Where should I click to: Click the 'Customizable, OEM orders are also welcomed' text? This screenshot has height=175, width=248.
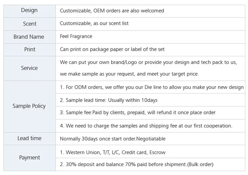point(112,11)
